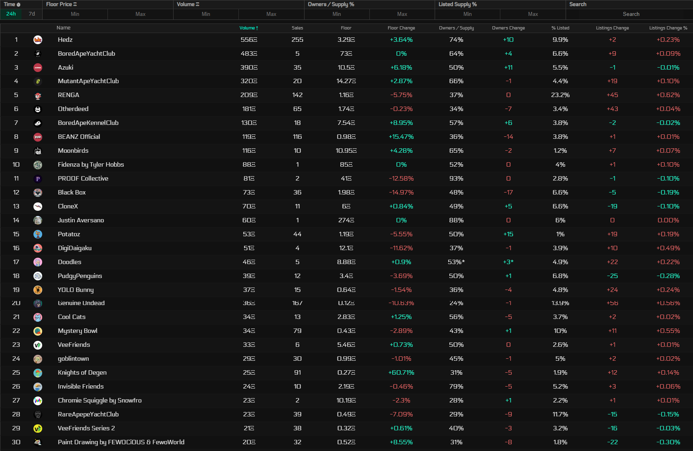Click the VeeFriends logo icon
Image resolution: width=693 pixels, height=451 pixels.
pyautogui.click(x=38, y=345)
